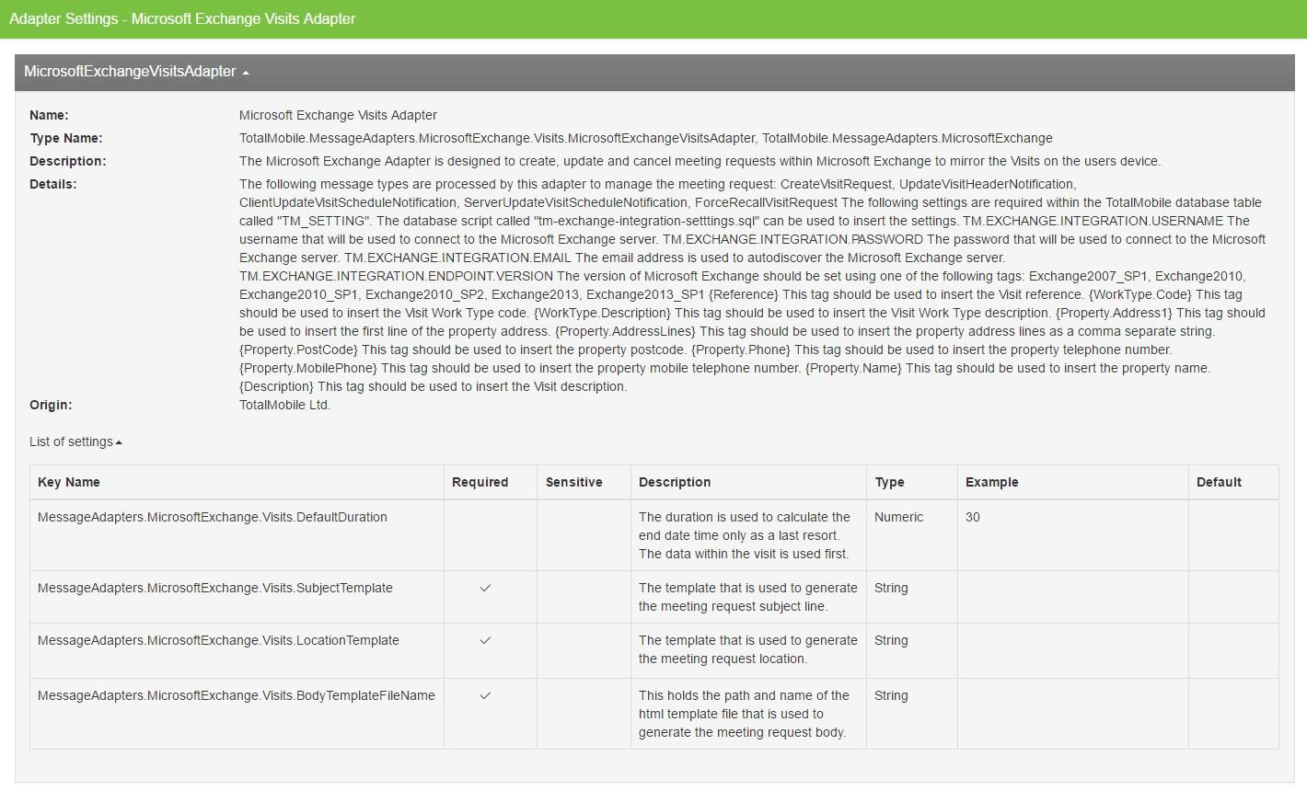Click the Type Name: field label
Viewport: 1307px width, 791px height.
(66, 138)
